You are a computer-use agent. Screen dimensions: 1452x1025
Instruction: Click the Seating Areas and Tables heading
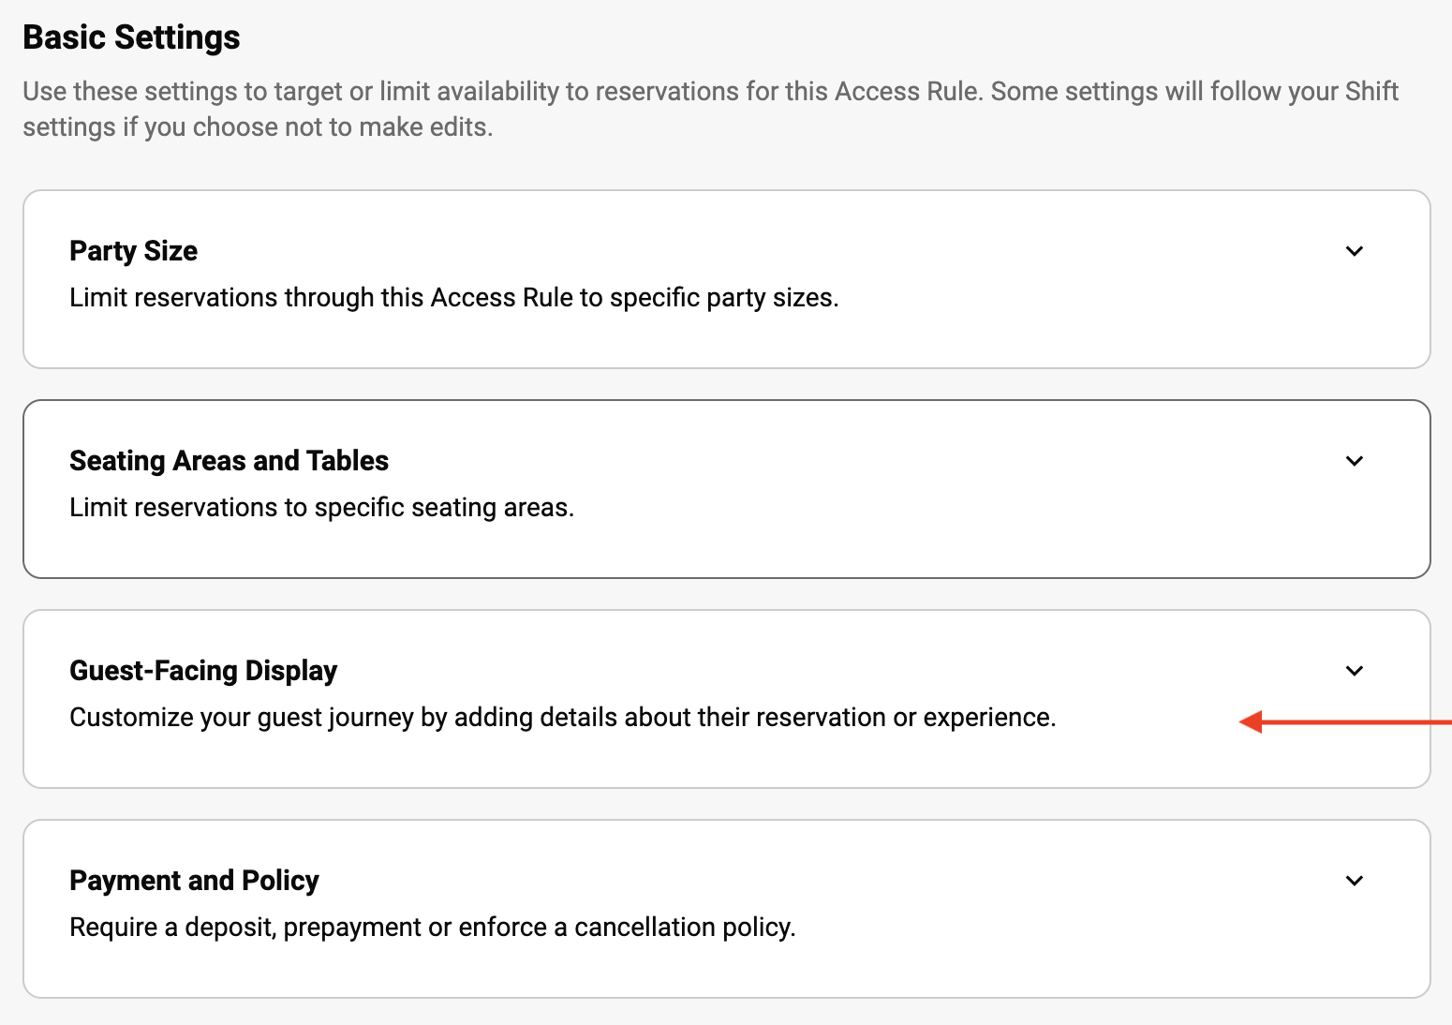click(229, 461)
